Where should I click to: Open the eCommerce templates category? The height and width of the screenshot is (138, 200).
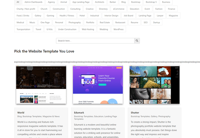119,9
